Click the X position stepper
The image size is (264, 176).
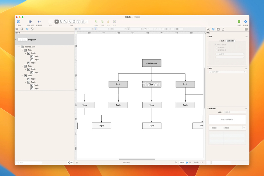pos(92,29)
